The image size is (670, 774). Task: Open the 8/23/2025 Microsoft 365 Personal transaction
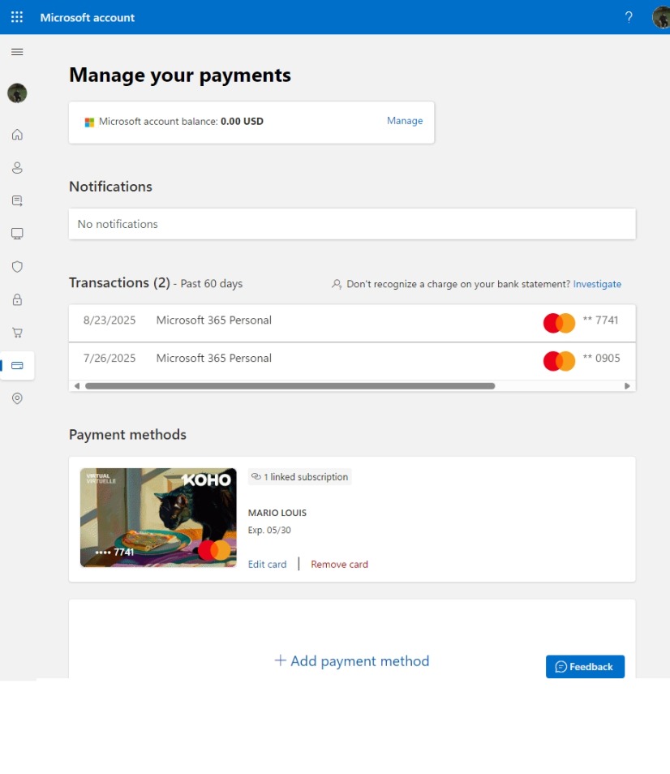(352, 323)
